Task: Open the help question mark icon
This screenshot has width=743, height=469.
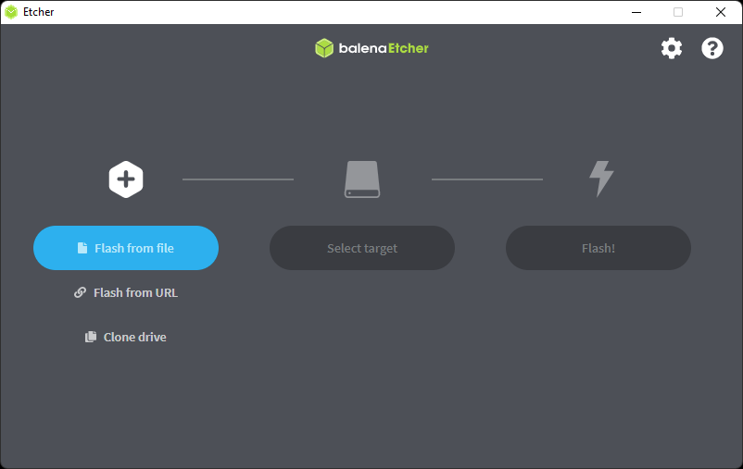Action: 712,48
